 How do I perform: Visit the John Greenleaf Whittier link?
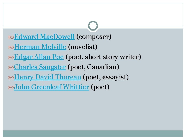click(x=52, y=87)
